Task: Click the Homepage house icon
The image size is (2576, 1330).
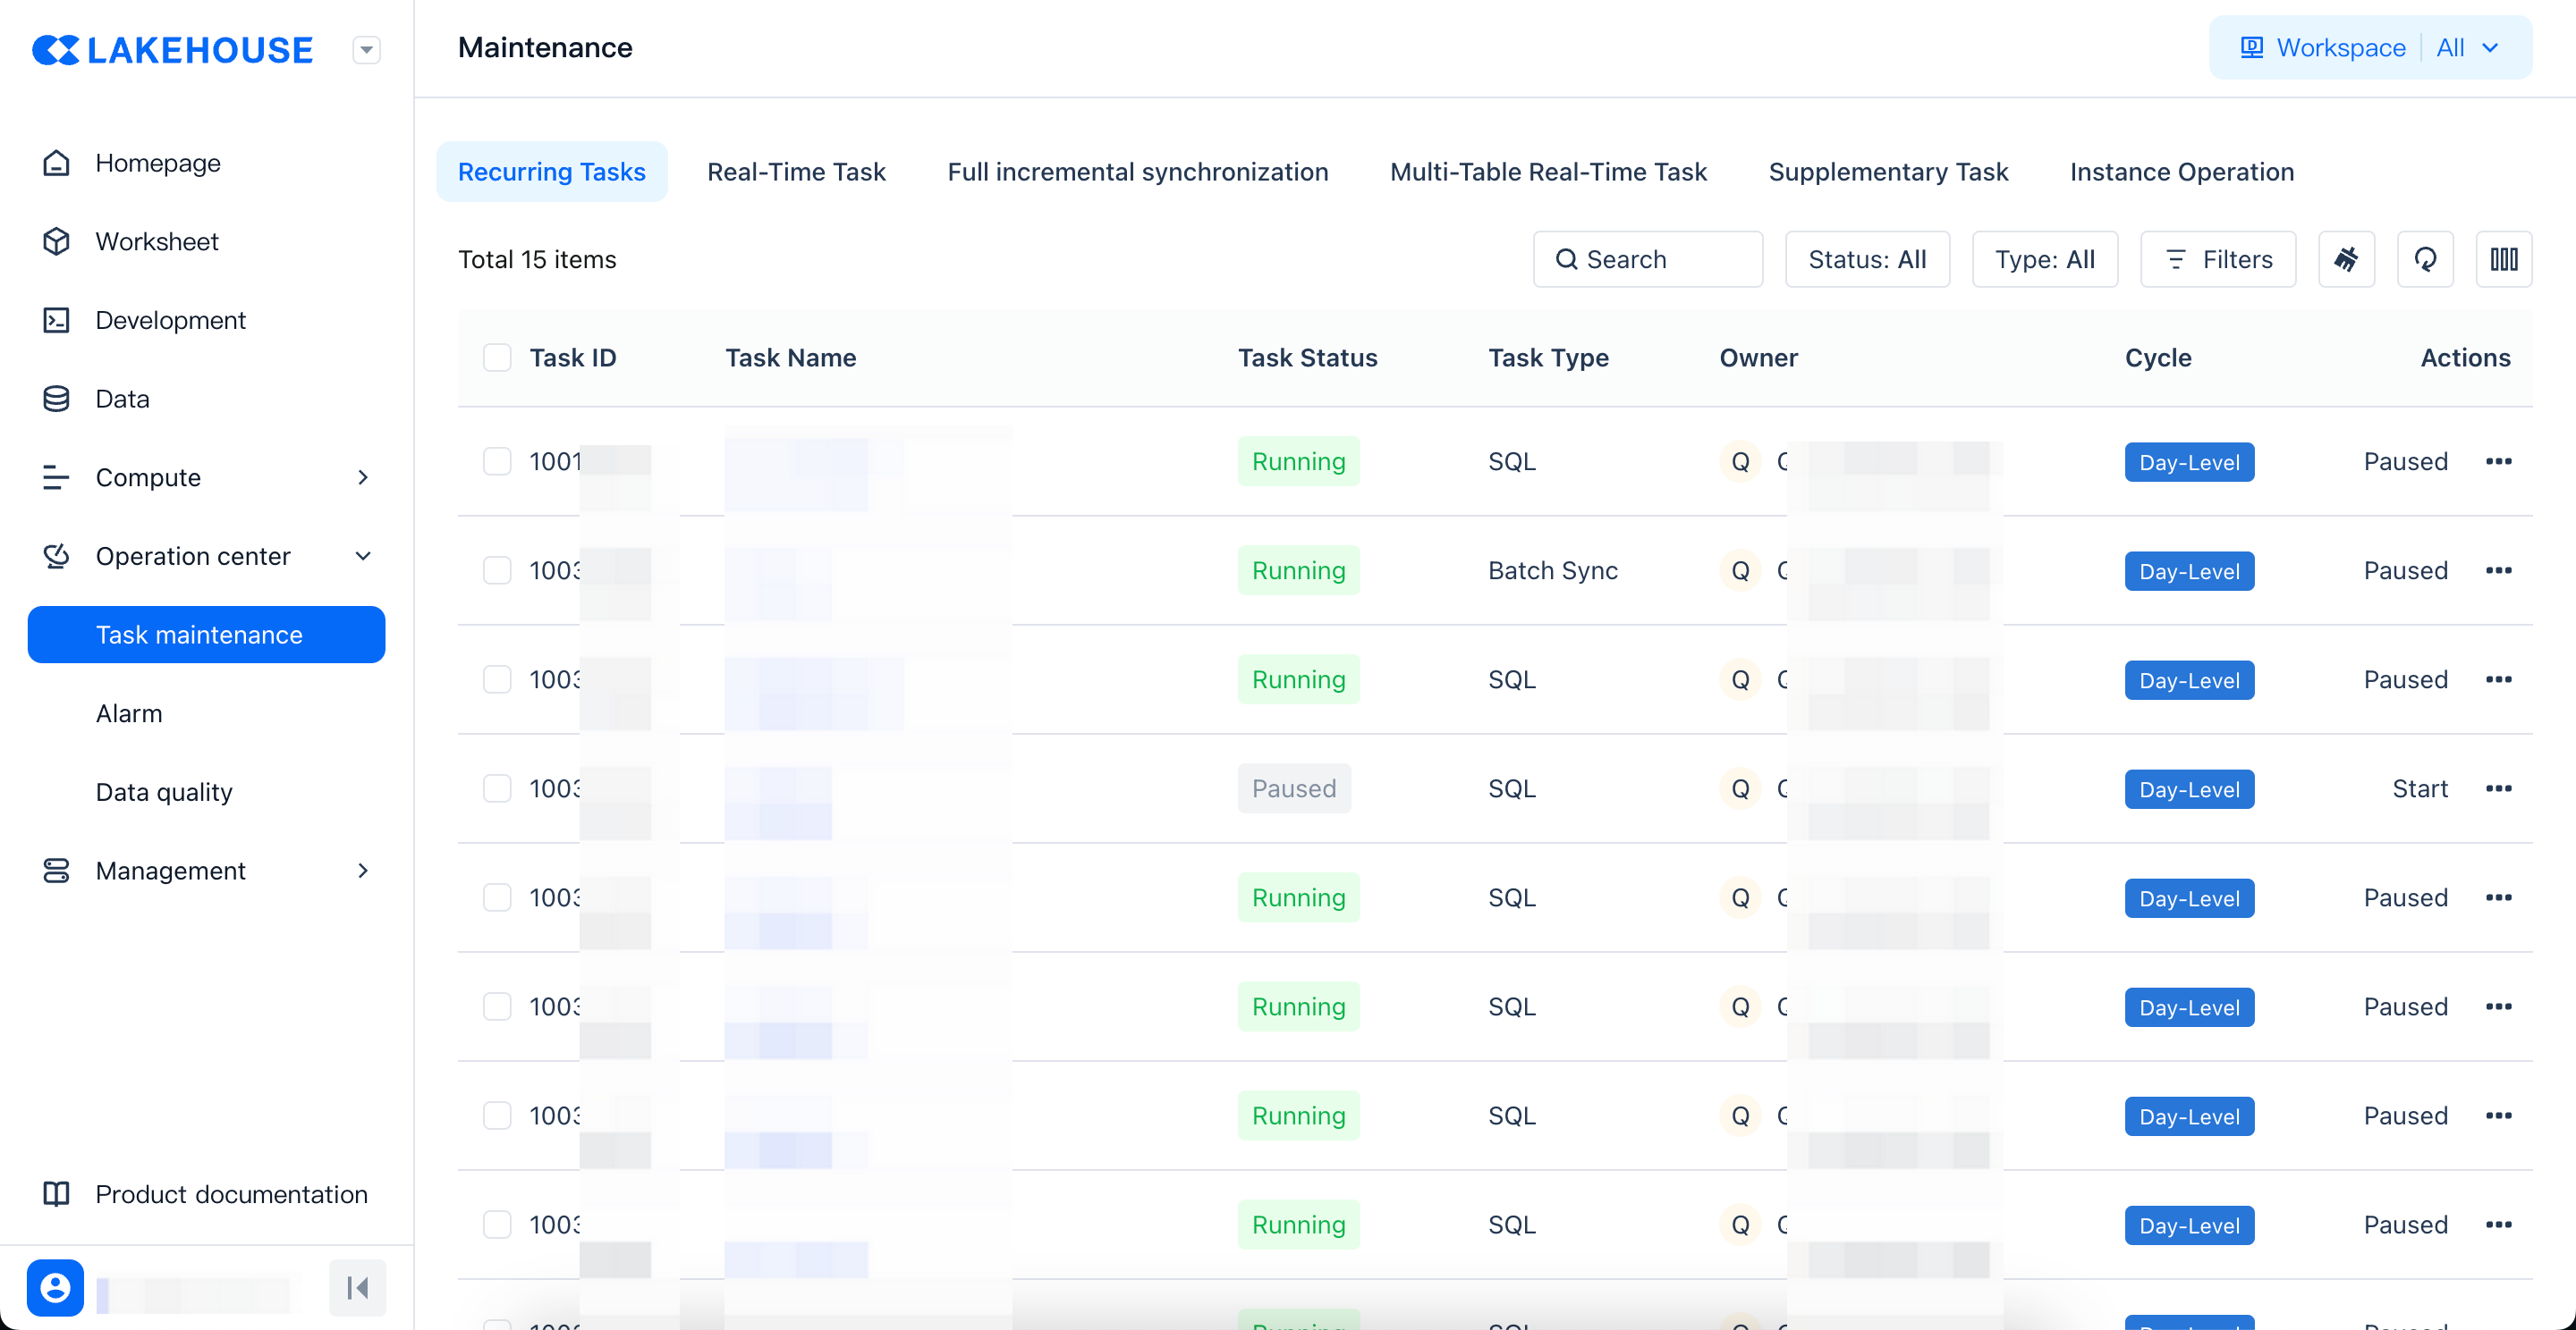Action: [x=56, y=163]
